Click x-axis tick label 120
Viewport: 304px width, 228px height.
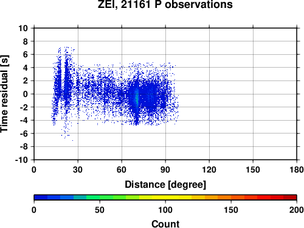209,169
